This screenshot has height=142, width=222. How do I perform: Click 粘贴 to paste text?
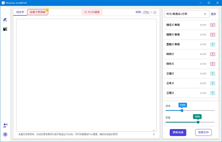138,12
